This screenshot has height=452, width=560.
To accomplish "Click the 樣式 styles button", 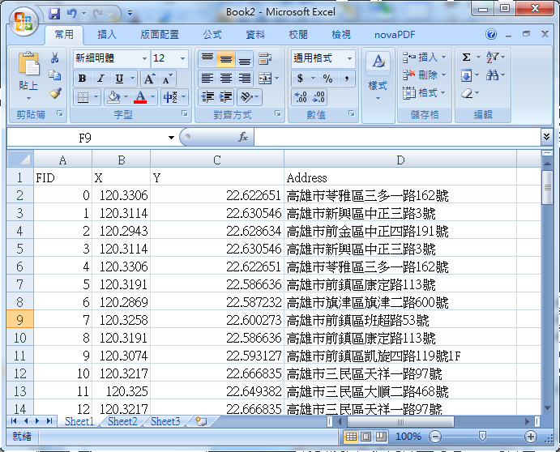I will point(377,75).
